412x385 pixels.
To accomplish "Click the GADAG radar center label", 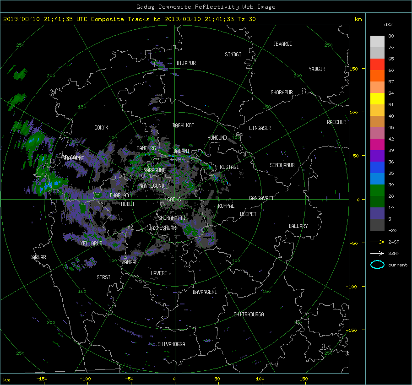I will pyautogui.click(x=174, y=200).
